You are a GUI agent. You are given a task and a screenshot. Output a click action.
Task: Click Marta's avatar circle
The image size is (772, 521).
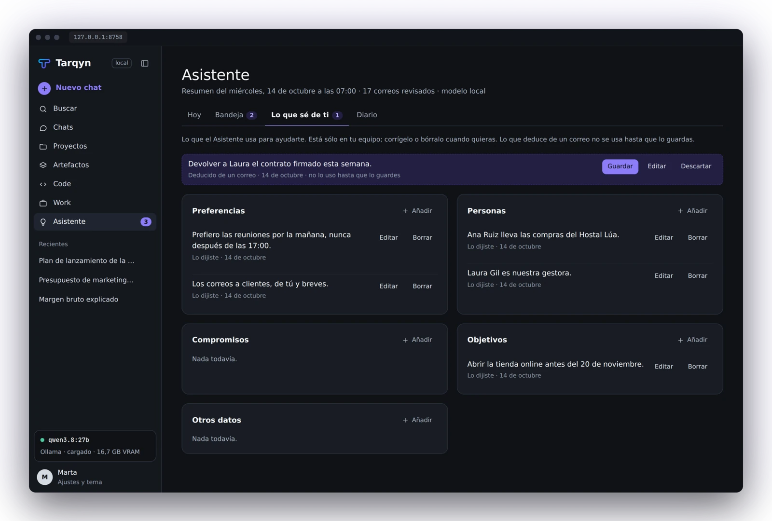tap(45, 477)
